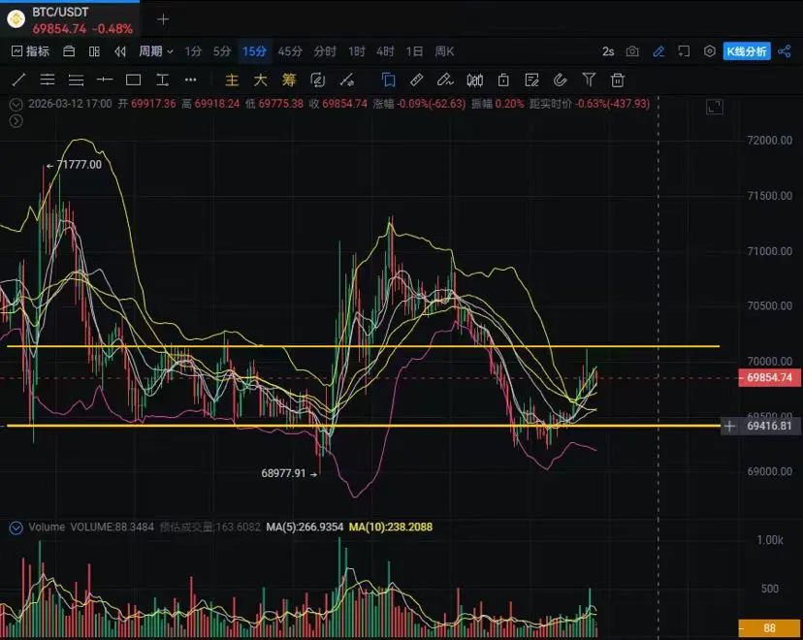The width and height of the screenshot is (803, 640).
Task: Click the 71000.00 price axis label
Action: [x=770, y=251]
